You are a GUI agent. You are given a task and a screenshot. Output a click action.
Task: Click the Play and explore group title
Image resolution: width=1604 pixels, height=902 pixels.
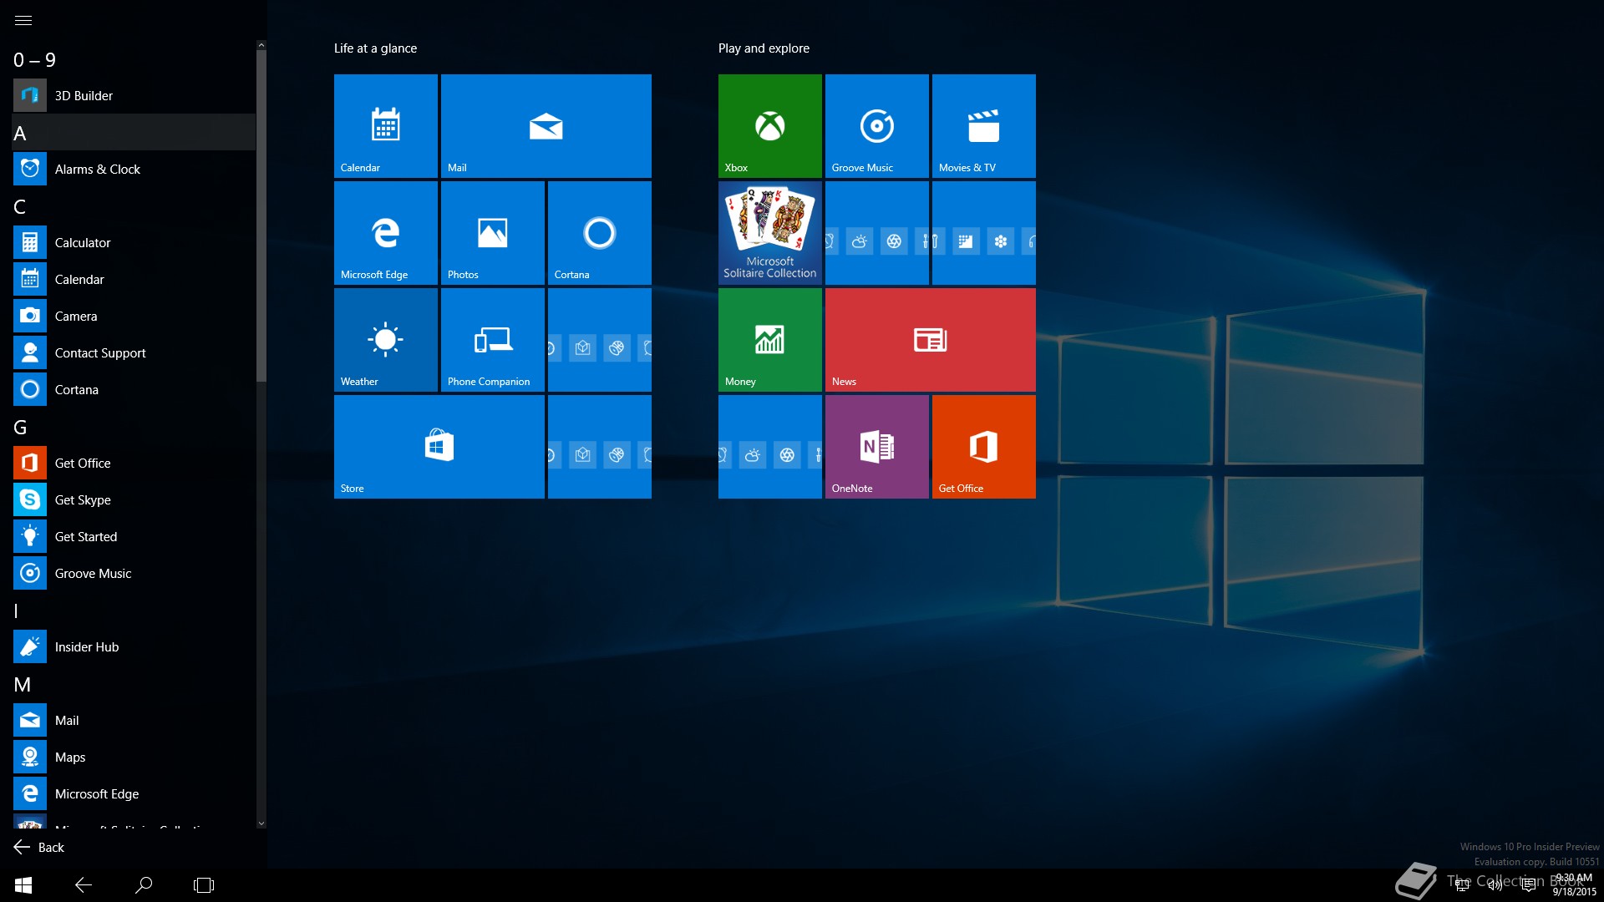pos(764,48)
